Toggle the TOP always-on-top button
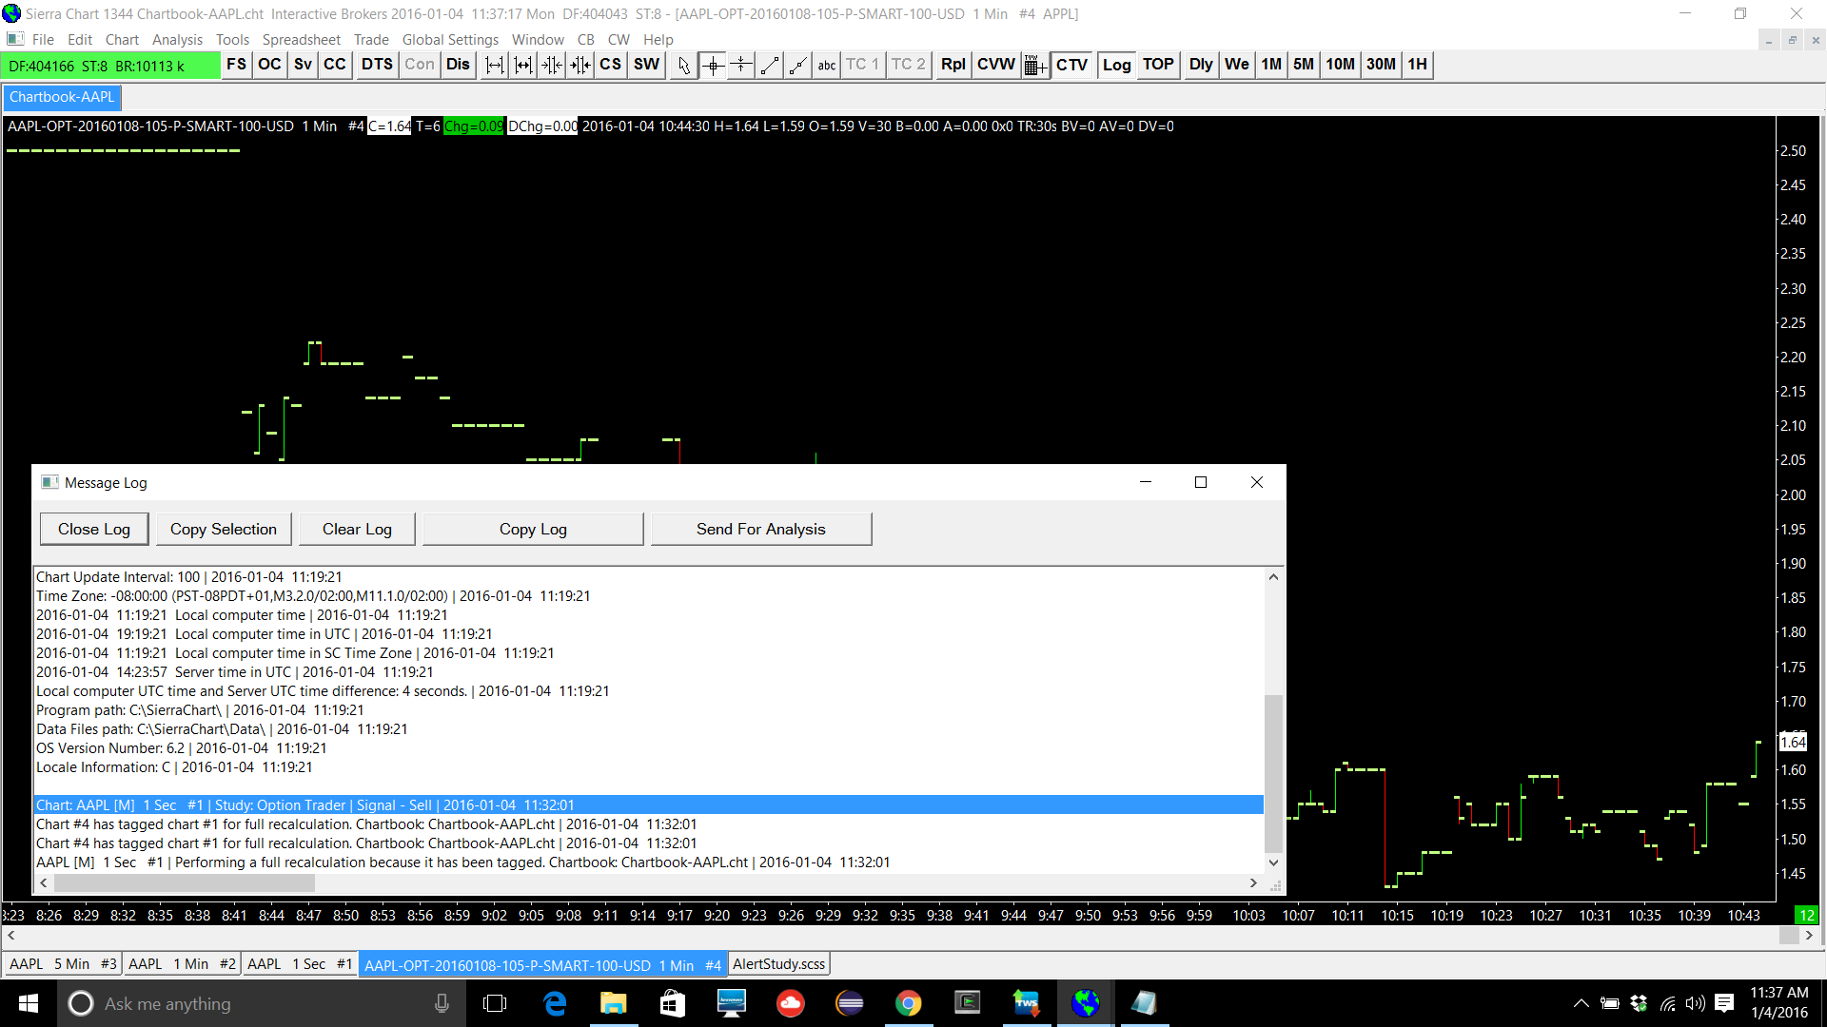The width and height of the screenshot is (1827, 1027). click(1158, 65)
